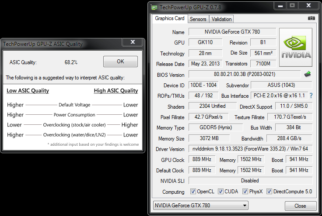Viewport: 322px width, 216px height.
Task: Open the Validation tab
Action: [221, 19]
